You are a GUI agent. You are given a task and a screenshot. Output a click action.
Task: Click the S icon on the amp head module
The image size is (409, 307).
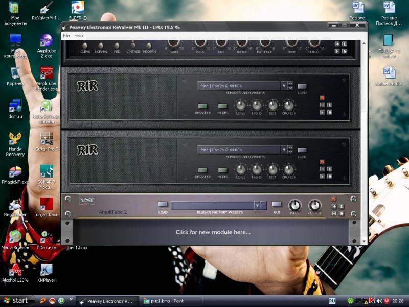(x=344, y=51)
